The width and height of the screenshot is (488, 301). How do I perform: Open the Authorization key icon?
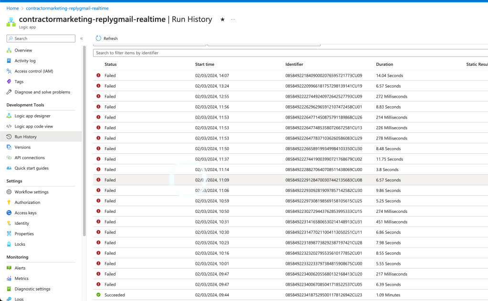tap(9, 202)
